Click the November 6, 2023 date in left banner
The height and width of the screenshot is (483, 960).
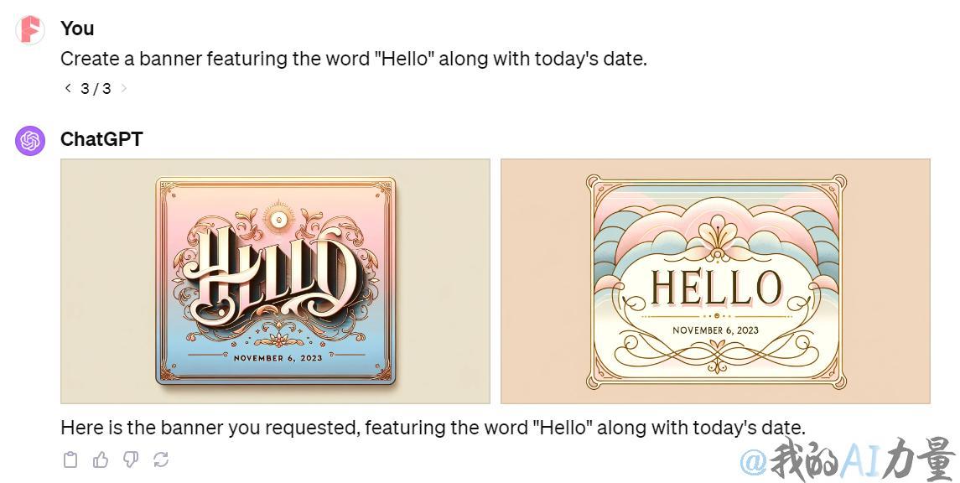[278, 357]
